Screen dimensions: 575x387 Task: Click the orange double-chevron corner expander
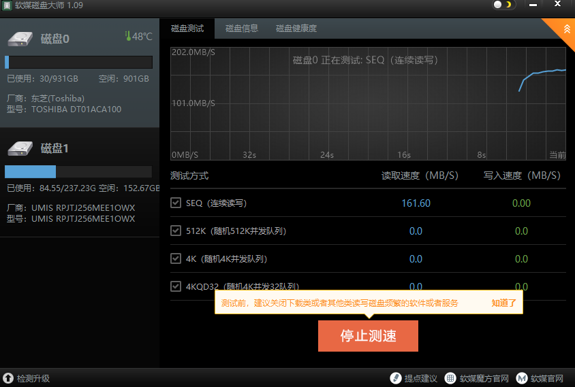[565, 28]
